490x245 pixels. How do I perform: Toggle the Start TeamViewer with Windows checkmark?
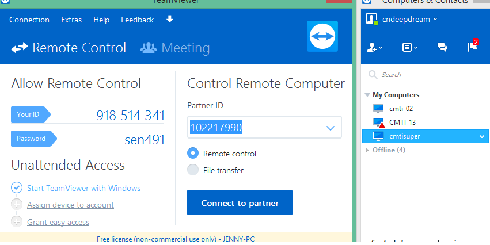click(17, 188)
